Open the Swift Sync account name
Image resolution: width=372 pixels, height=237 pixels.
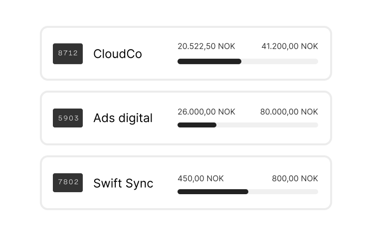pos(123,183)
